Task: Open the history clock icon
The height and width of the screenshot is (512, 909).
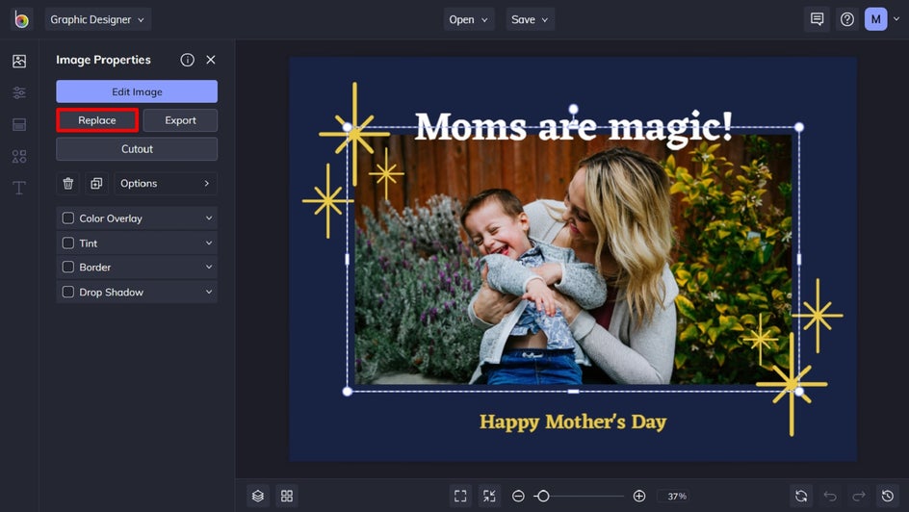Action: point(888,496)
